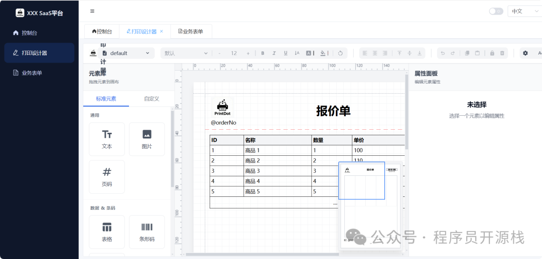Select the @orderNo field on canvas

pyautogui.click(x=224, y=122)
